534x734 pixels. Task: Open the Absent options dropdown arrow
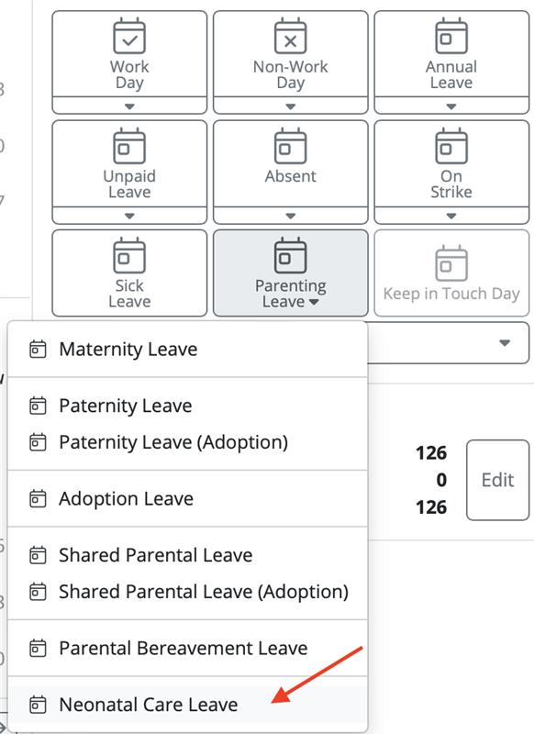(x=291, y=216)
